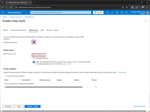The width and height of the screenshot is (150, 112).
Task: Click the Marketplace breadcrumb
Action: pyautogui.click(x=29, y=17)
